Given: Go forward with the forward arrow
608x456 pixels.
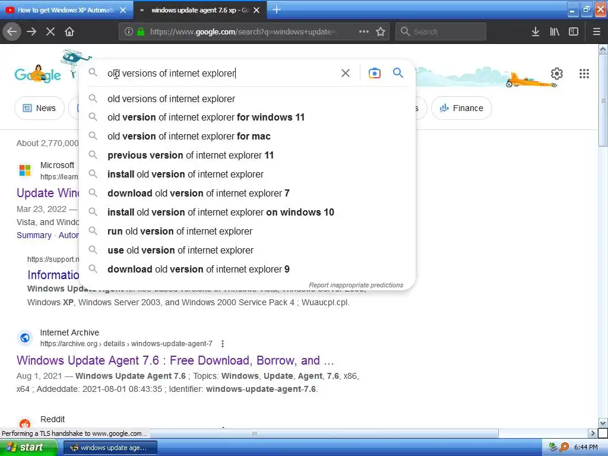Looking at the screenshot, I should coord(31,31).
